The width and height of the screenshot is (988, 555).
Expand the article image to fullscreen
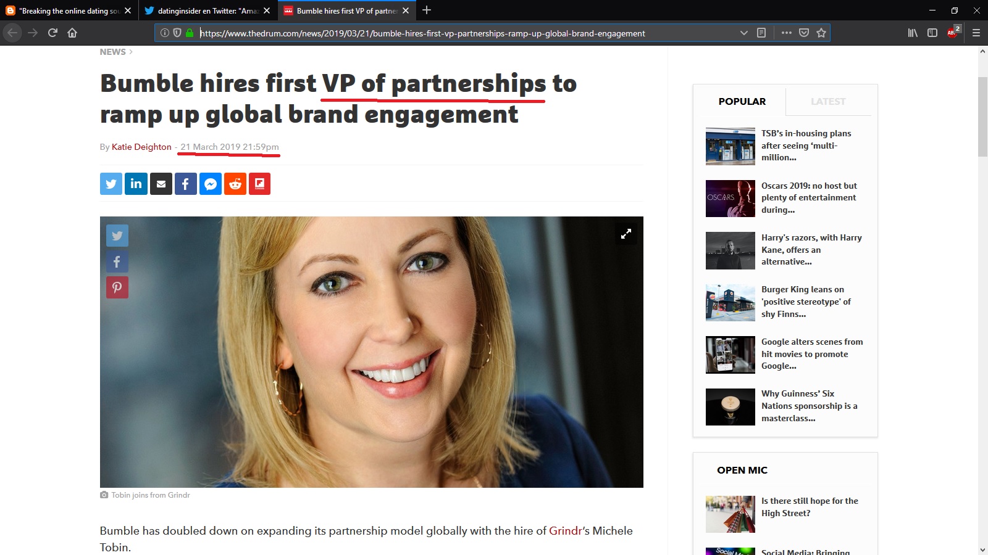tap(626, 234)
